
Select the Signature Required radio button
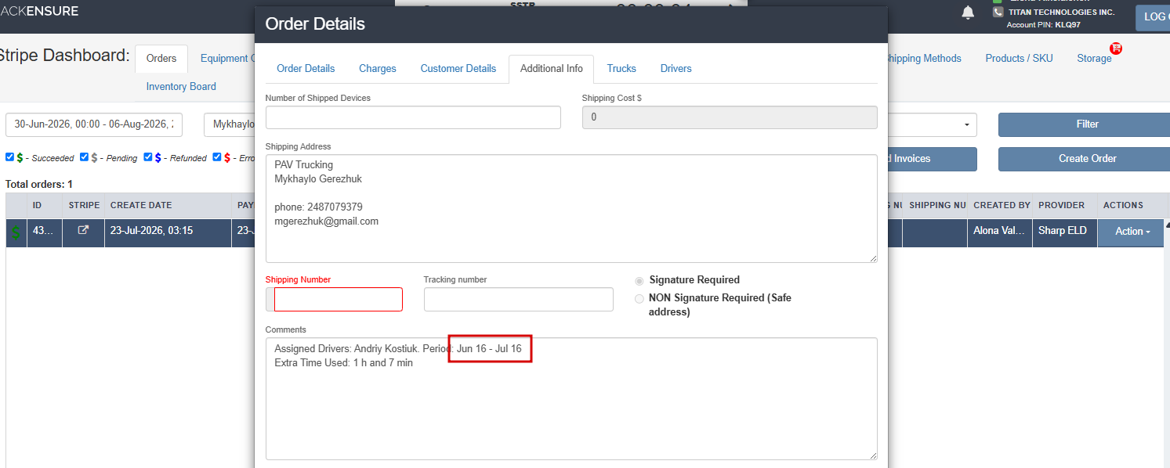639,280
